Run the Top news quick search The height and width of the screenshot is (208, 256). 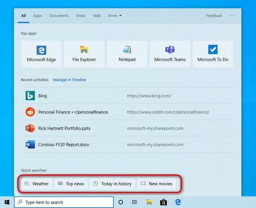(71, 184)
